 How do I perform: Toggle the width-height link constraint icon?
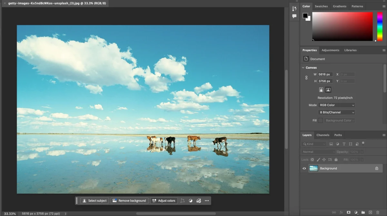(x=306, y=78)
